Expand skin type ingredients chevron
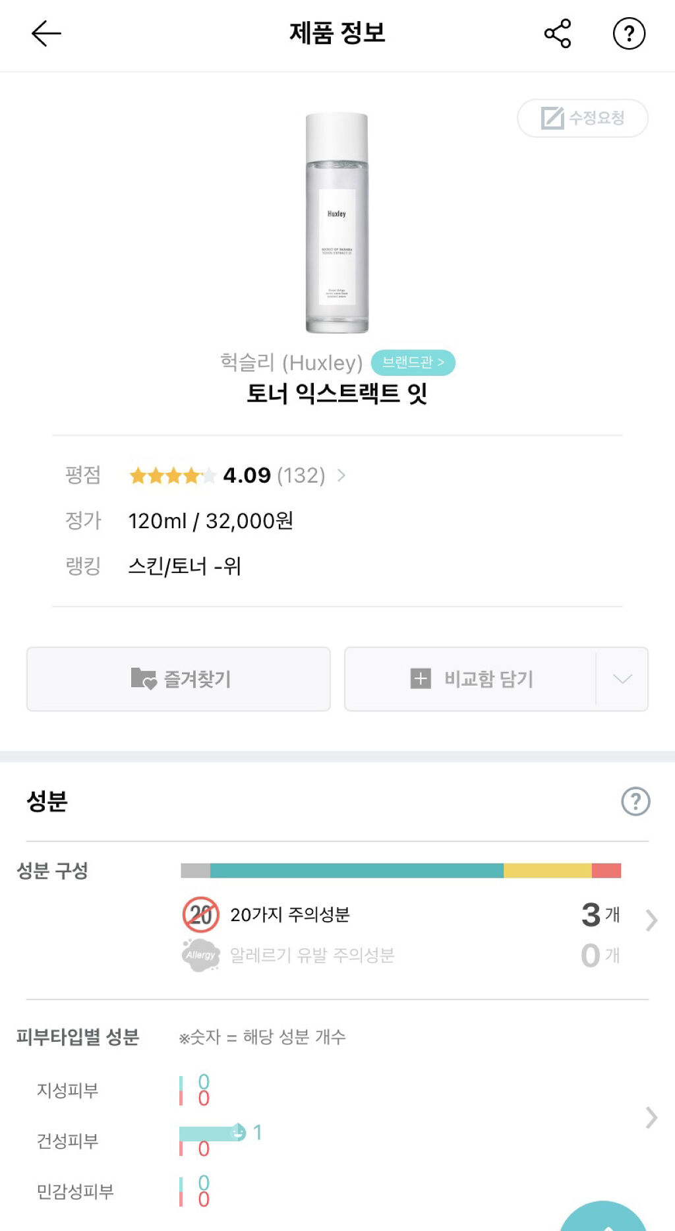Viewport: 675px width, 1231px height. (x=651, y=1118)
